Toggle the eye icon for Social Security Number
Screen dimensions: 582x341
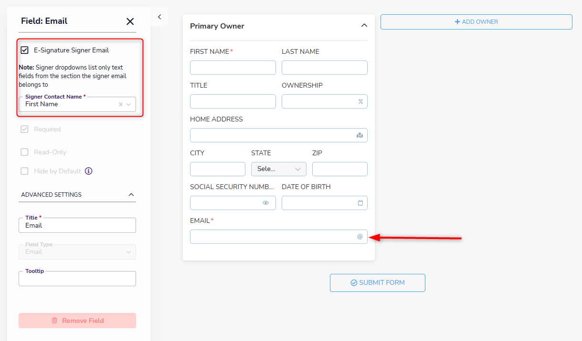(265, 203)
